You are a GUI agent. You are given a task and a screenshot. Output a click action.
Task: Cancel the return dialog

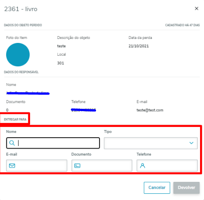coord(157,188)
